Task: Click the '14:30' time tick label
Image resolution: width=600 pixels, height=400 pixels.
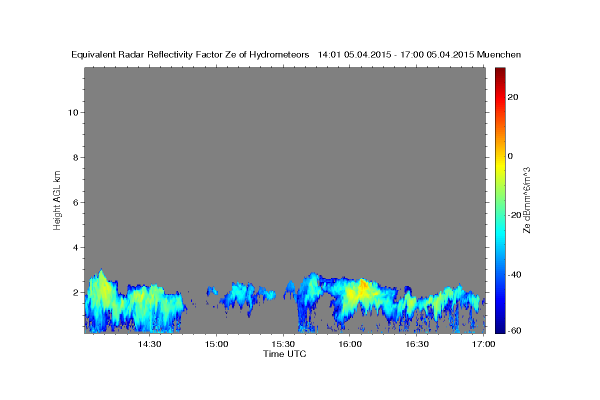Action: [x=149, y=344]
